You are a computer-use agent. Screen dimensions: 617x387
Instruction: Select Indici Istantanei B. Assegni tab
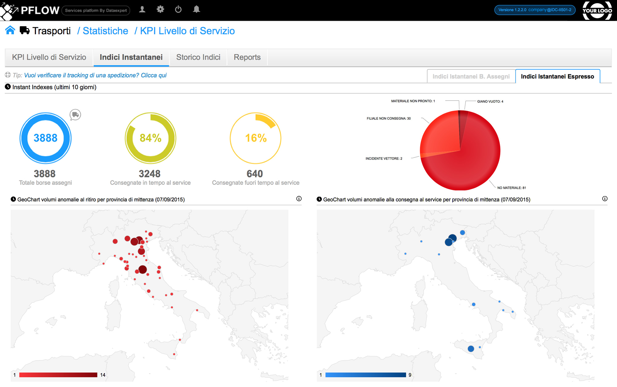pyautogui.click(x=471, y=77)
